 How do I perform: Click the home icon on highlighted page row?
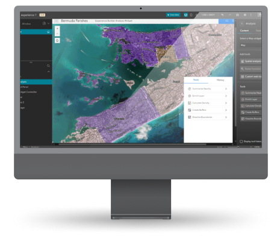click(48, 32)
